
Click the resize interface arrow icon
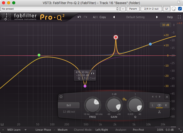(x=180, y=130)
